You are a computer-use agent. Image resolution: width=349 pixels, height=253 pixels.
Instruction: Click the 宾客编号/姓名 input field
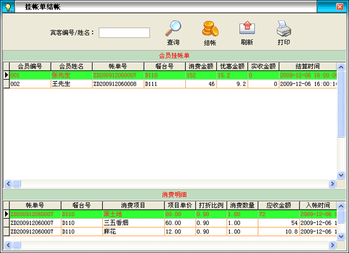124,33
